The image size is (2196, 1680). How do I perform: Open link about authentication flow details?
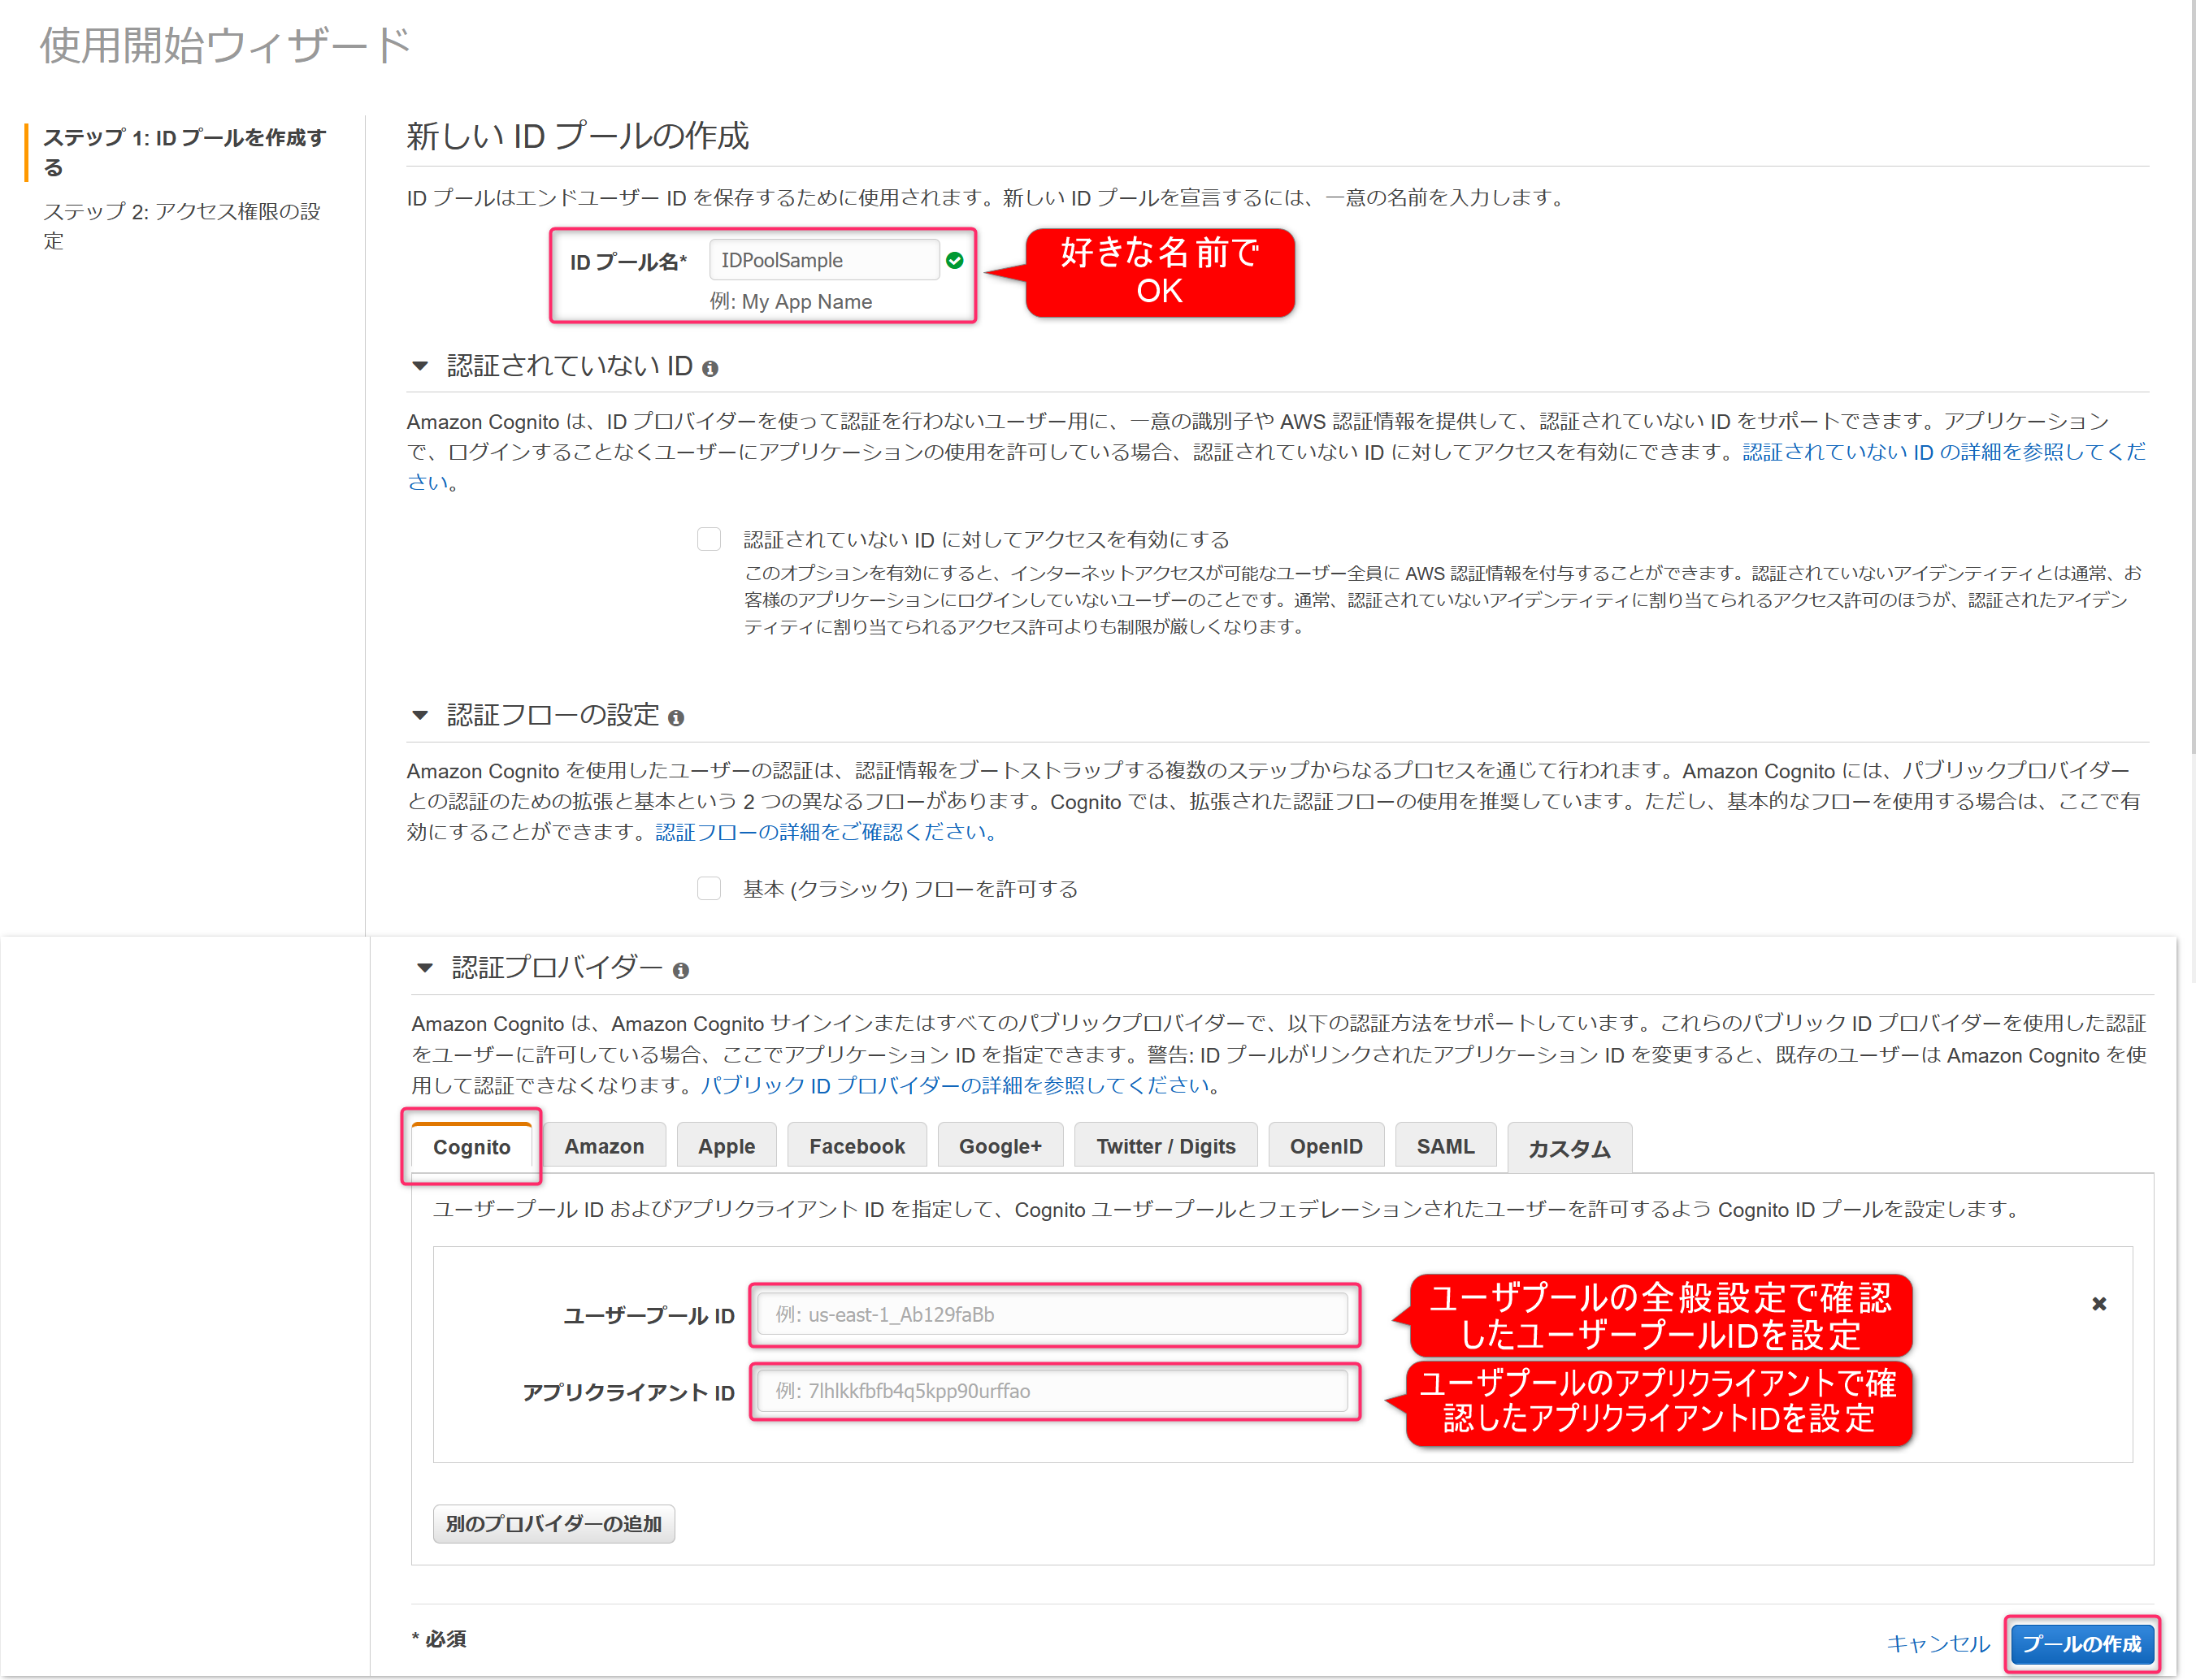(x=824, y=833)
